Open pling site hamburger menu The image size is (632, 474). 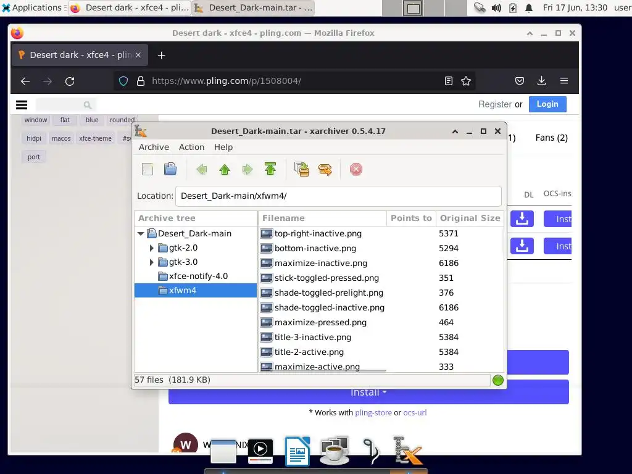point(22,105)
